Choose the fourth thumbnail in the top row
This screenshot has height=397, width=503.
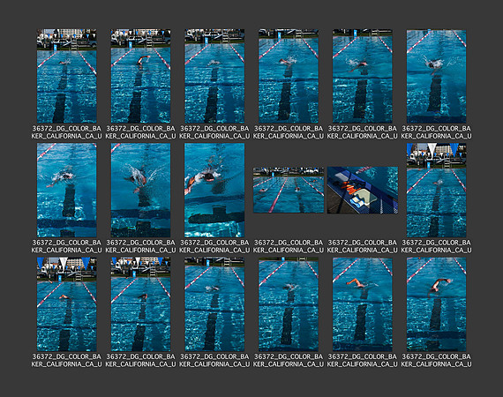(x=289, y=76)
